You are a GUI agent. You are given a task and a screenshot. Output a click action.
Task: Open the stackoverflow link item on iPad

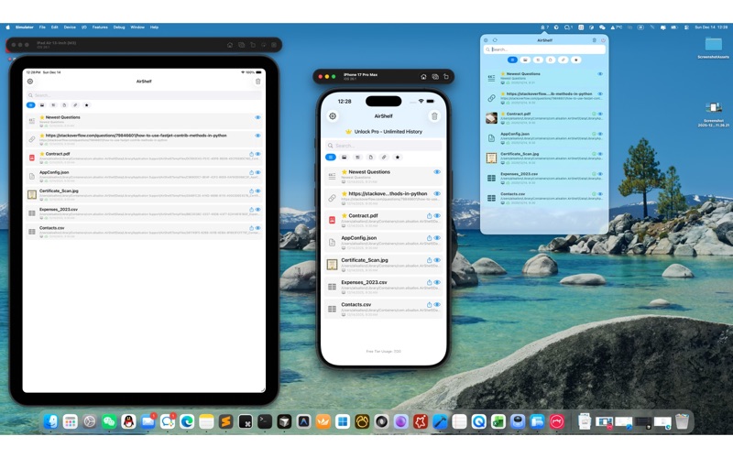point(137,136)
